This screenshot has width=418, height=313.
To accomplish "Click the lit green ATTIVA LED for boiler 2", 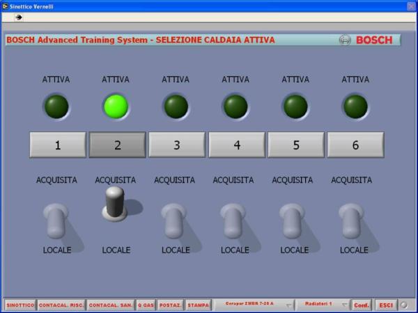I will tap(116, 106).
